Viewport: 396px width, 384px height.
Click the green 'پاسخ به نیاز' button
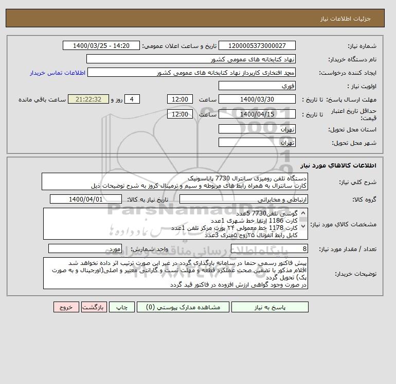tap(269, 307)
